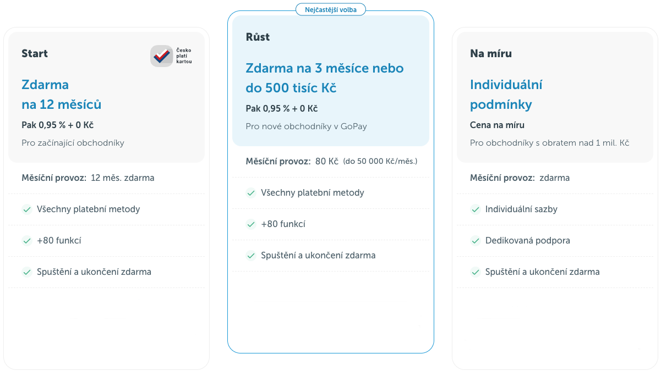Viewport: 661px width, 376px height.
Task: Click checkmark next to +80 funkcí in Start
Action: pos(26,241)
